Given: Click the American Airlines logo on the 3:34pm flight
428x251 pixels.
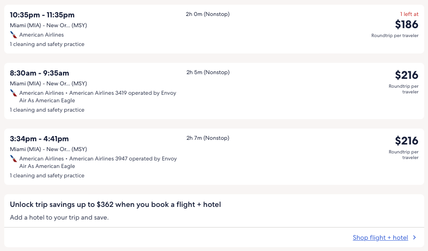Looking at the screenshot, I should pos(14,159).
